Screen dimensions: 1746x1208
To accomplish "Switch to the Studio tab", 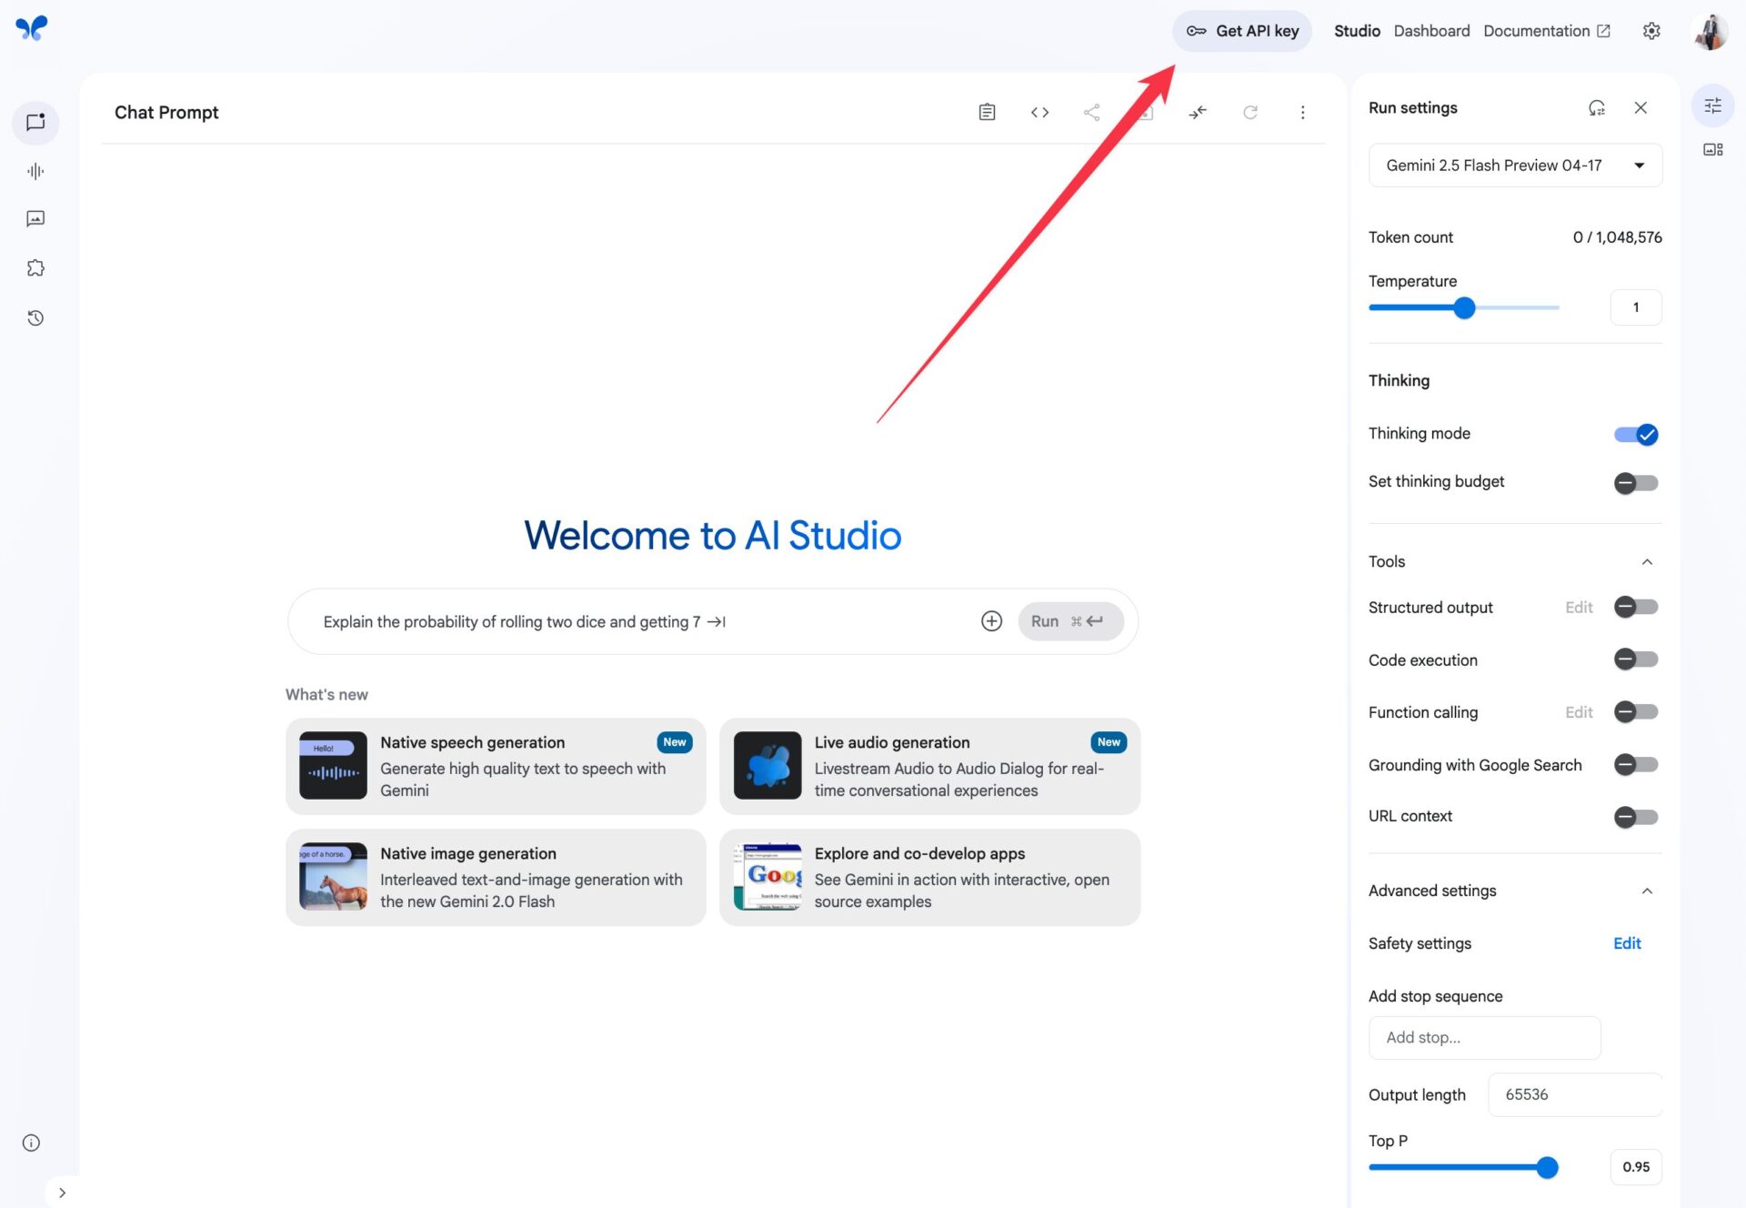I will coord(1357,31).
